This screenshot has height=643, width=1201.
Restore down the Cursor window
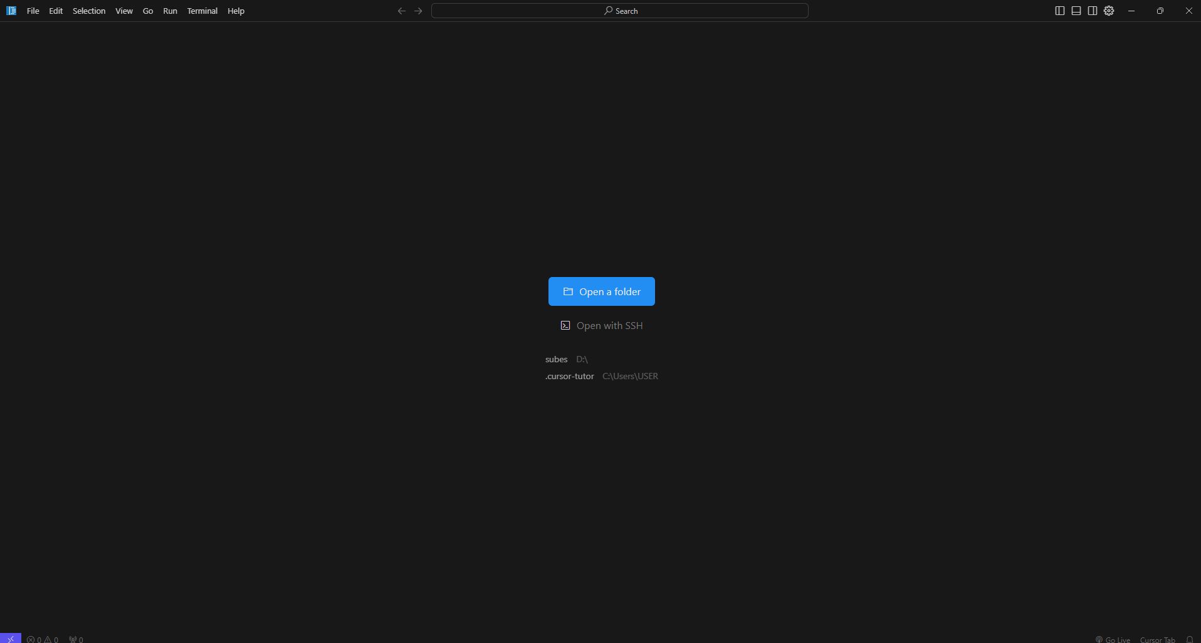click(1160, 11)
